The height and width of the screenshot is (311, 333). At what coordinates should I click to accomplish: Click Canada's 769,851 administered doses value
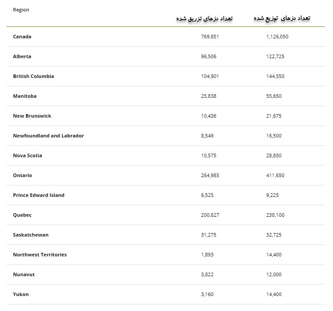(210, 37)
